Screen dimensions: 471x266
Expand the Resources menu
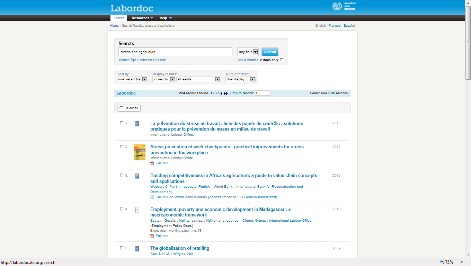(x=142, y=18)
